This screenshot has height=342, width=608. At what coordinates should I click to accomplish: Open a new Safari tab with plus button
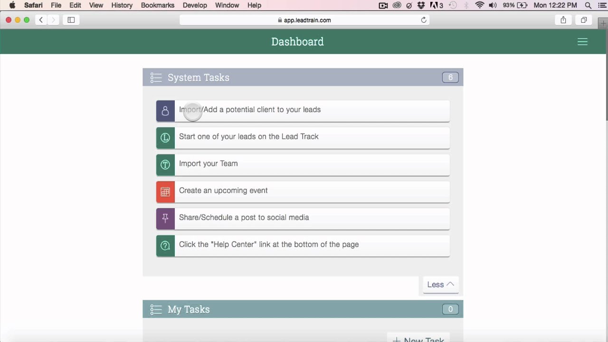(603, 23)
